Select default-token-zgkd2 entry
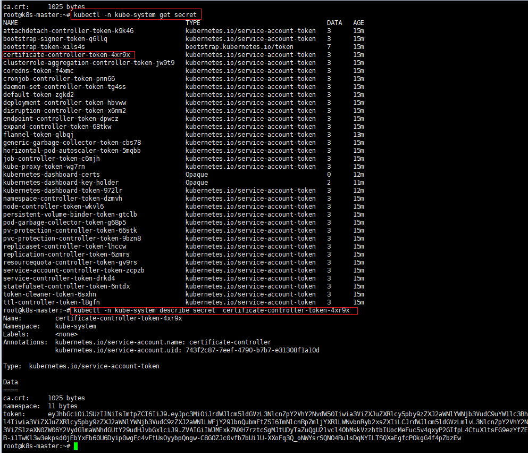 pyautogui.click(x=38, y=95)
